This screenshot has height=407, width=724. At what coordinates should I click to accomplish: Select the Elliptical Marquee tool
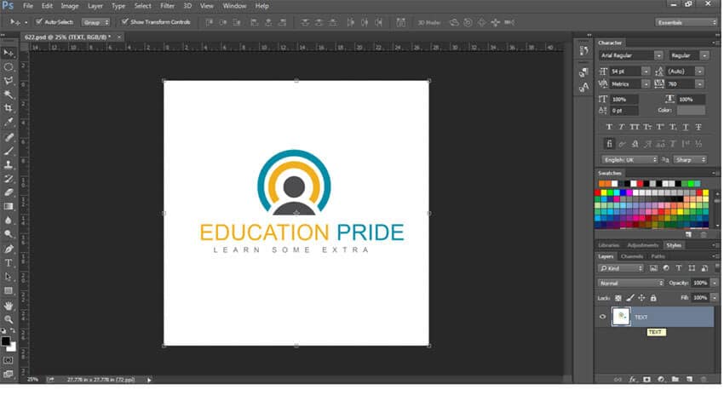tap(9, 67)
